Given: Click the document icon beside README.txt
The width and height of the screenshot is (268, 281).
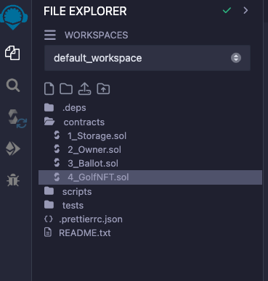Looking at the screenshot, I should pos(48,232).
